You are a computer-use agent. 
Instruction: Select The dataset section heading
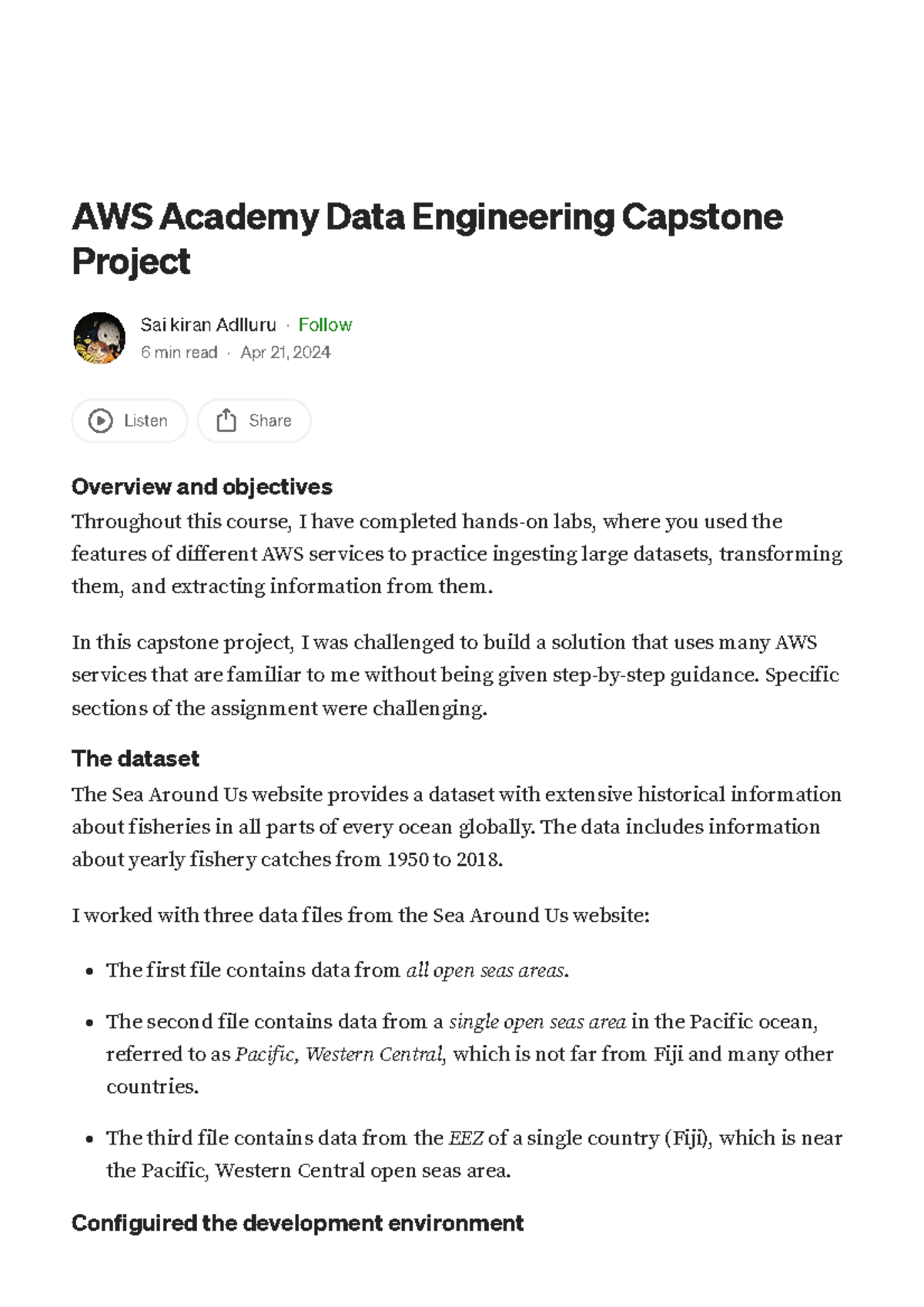[x=135, y=759]
